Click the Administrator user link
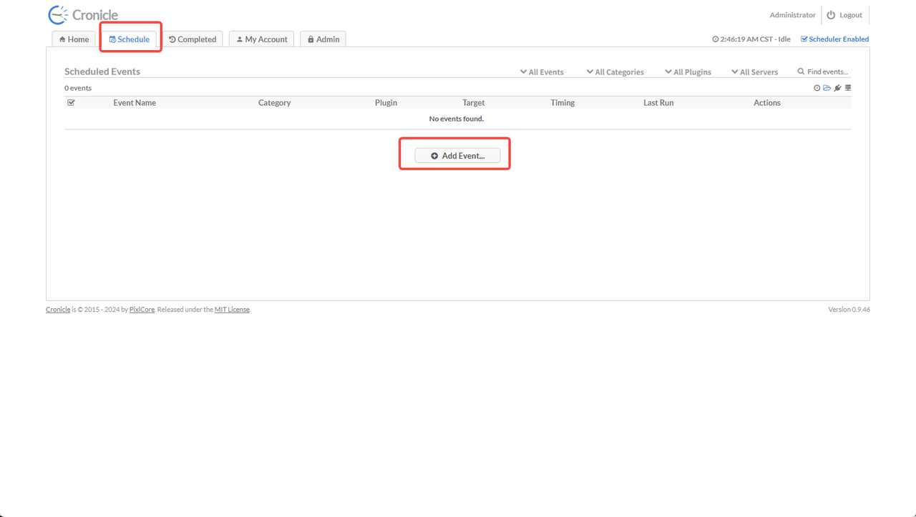 [792, 15]
